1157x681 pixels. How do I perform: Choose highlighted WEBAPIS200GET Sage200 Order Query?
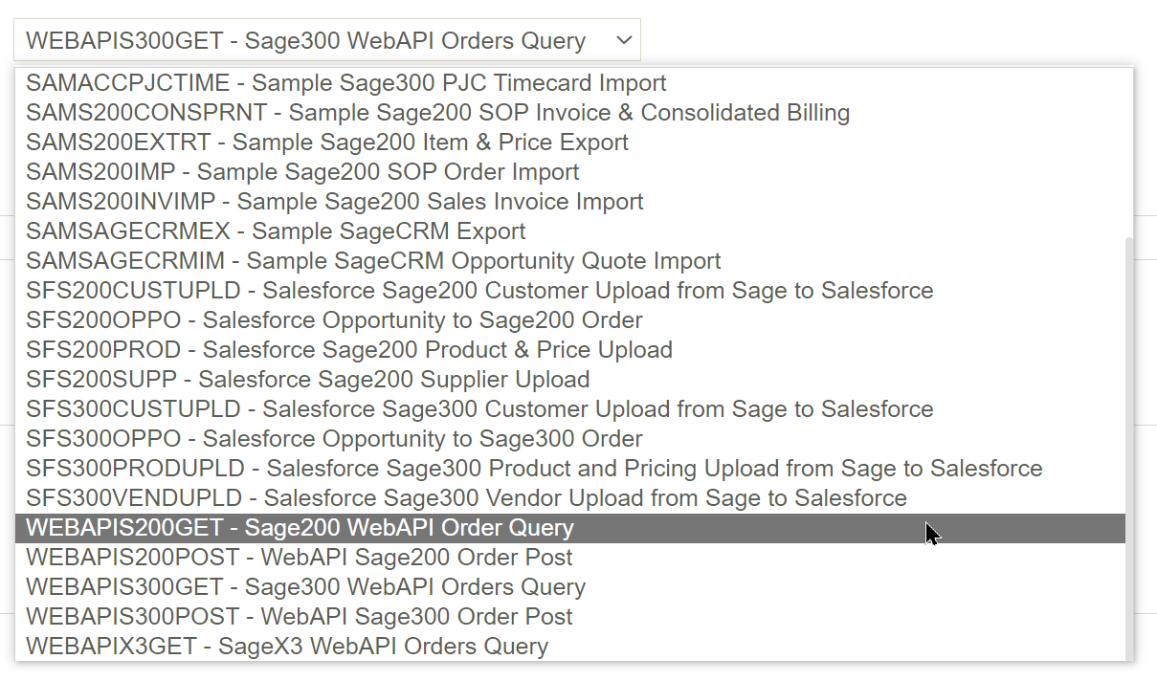click(x=300, y=528)
